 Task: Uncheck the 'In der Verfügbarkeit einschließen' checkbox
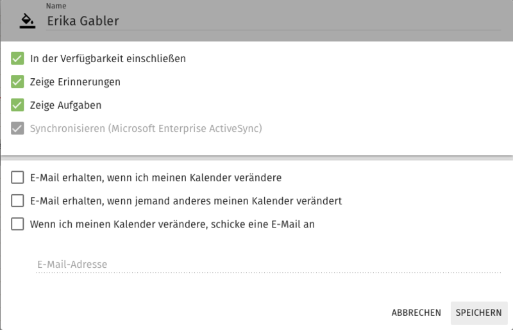pyautogui.click(x=17, y=58)
